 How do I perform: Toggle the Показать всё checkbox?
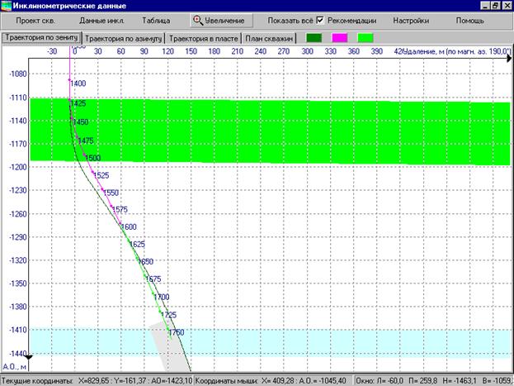320,21
